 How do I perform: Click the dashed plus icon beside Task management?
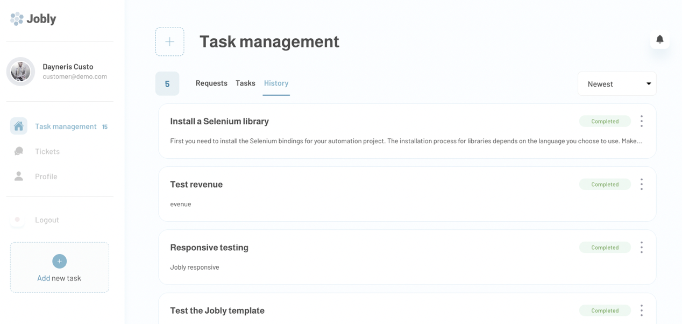tap(169, 41)
